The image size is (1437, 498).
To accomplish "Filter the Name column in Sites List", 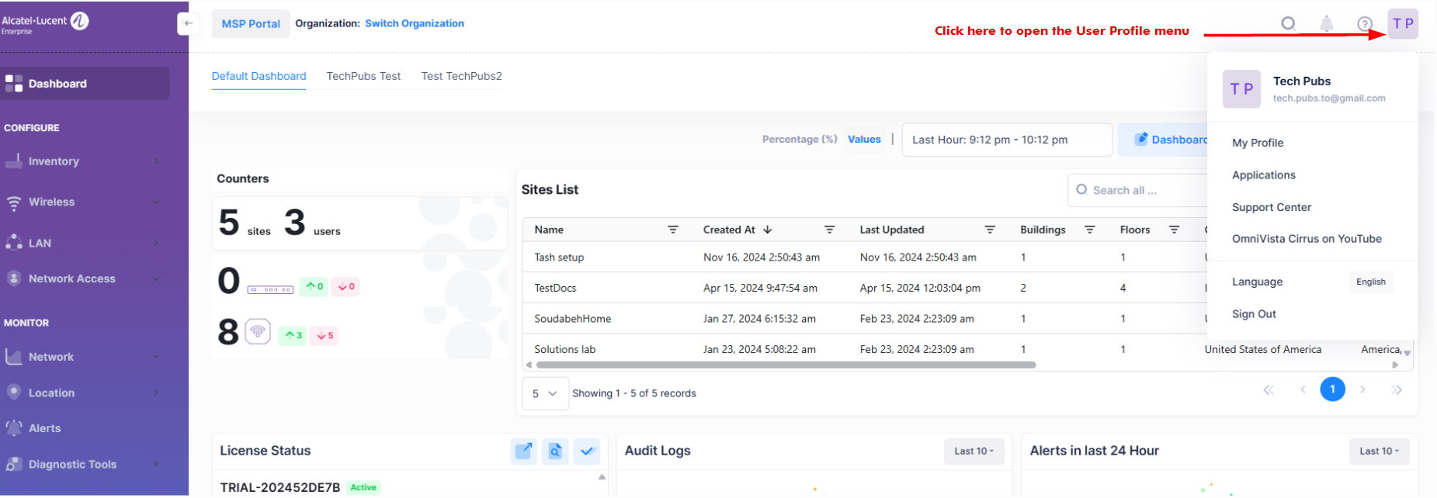I will (x=673, y=230).
